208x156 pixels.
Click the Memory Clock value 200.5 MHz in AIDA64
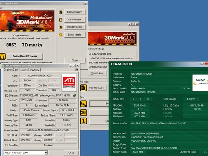point(138,152)
